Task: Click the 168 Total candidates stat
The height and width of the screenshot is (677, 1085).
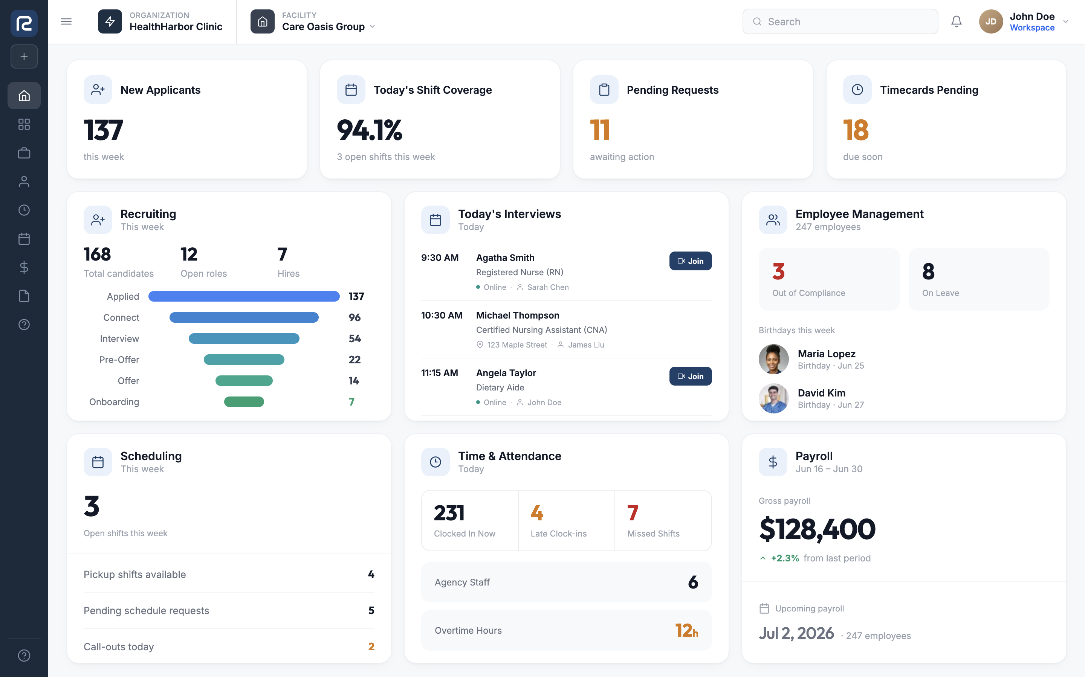Action: click(x=119, y=262)
